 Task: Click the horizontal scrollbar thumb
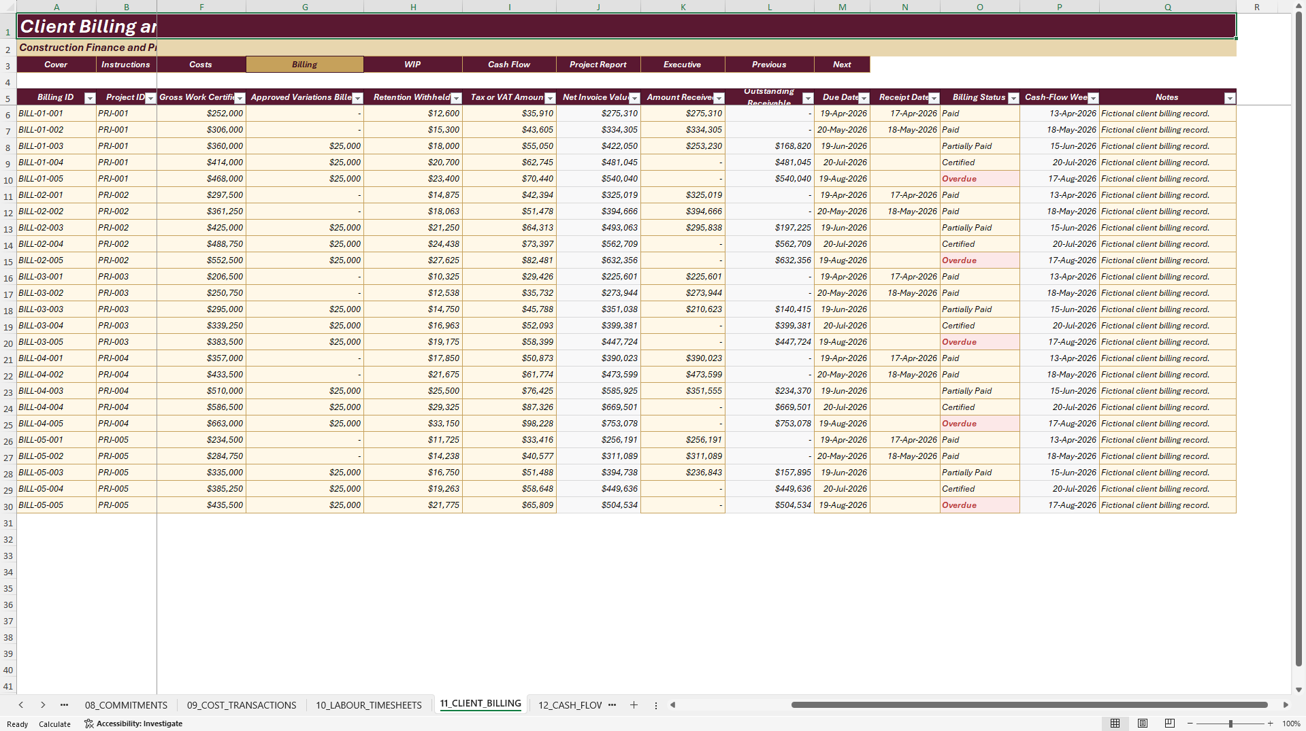pos(1029,705)
